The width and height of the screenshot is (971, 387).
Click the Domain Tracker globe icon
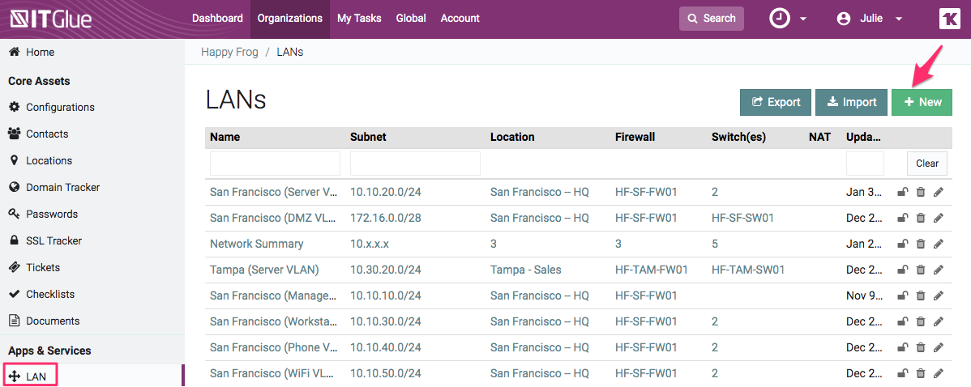point(14,187)
